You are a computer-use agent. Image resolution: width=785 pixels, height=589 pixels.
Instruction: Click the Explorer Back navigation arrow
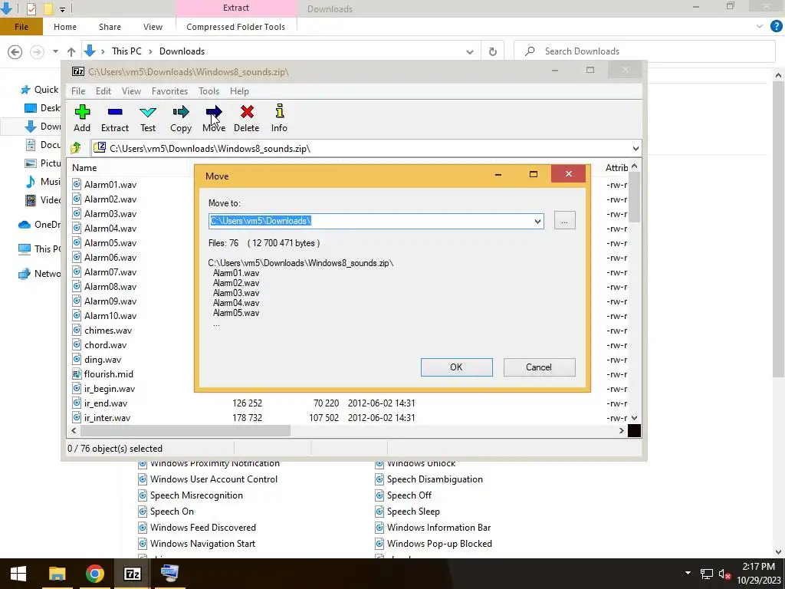click(x=15, y=51)
